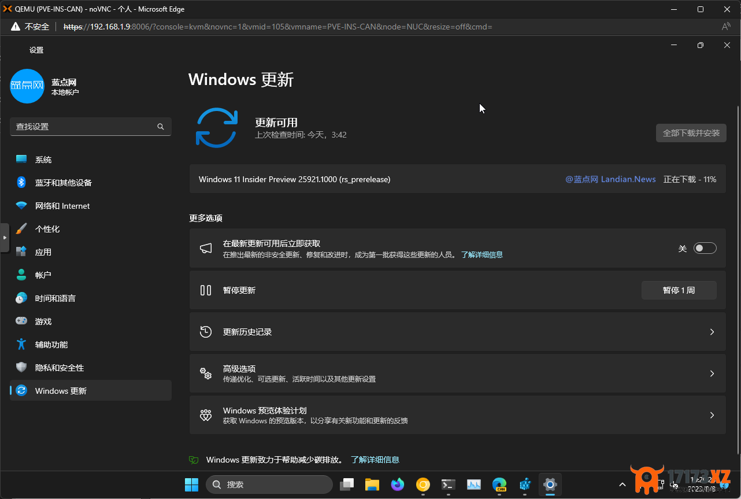Image resolution: width=741 pixels, height=499 pixels.
Task: Click the taskbar 搜索 search box
Action: pos(269,485)
